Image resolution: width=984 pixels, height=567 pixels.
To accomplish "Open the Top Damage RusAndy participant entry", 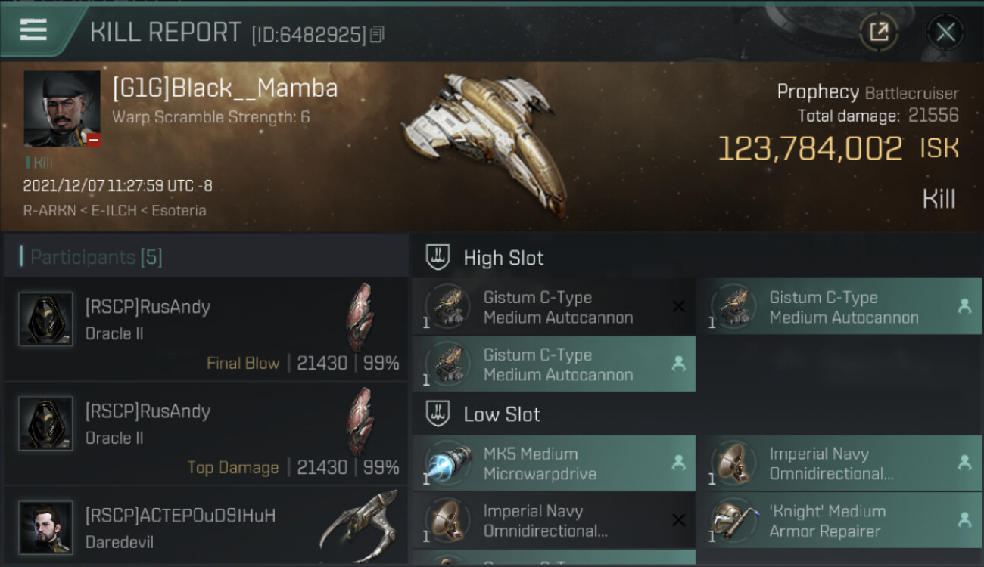I will (x=204, y=433).
